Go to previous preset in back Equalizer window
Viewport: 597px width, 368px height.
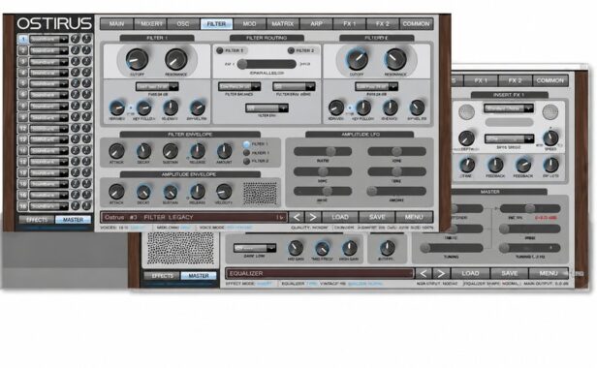[423, 273]
